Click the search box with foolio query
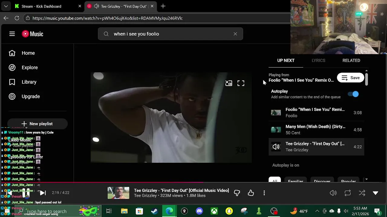 170,34
